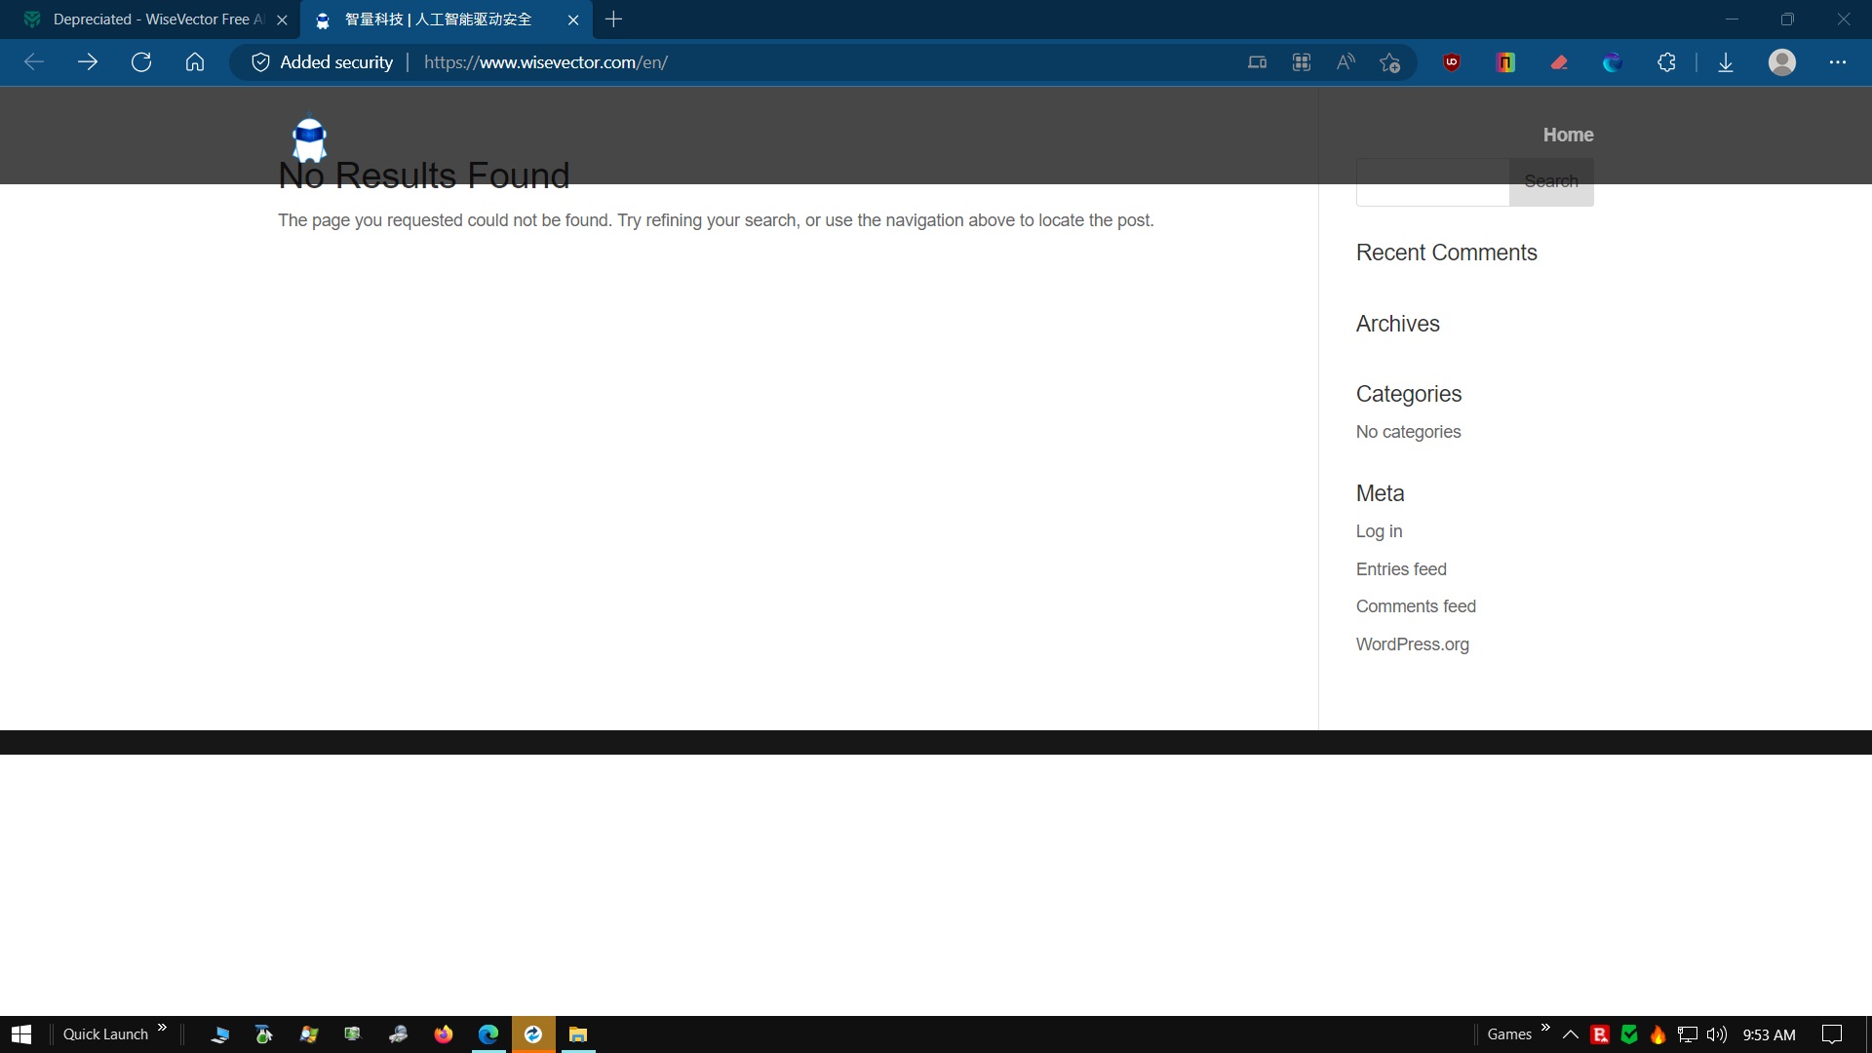Image resolution: width=1872 pixels, height=1053 pixels.
Task: Expand Quick Launch toolbar chevron
Action: coord(162,1028)
